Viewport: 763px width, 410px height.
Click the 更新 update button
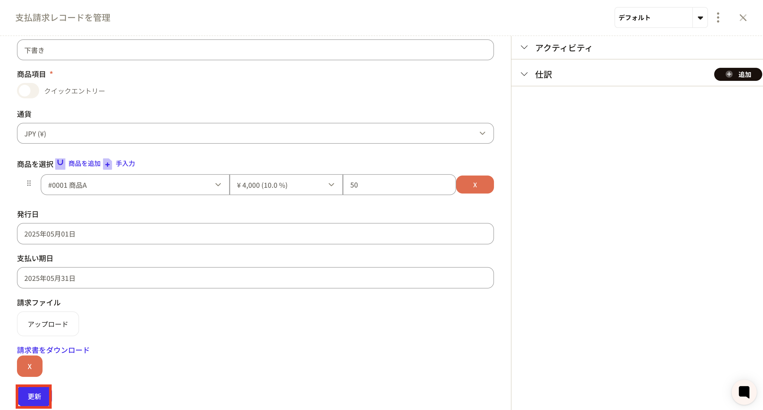[x=34, y=396]
